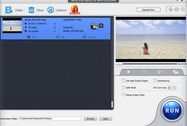Click the add Video film-strip icon
The height and width of the screenshot is (126, 187).
coord(9,10)
